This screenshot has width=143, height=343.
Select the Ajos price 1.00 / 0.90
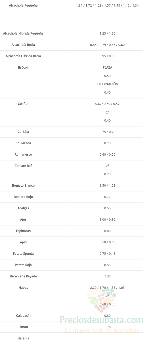click(108, 219)
